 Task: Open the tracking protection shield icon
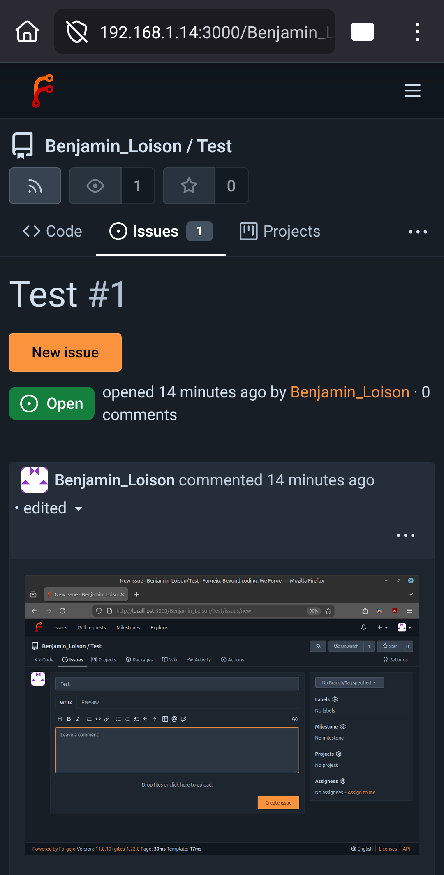point(77,32)
